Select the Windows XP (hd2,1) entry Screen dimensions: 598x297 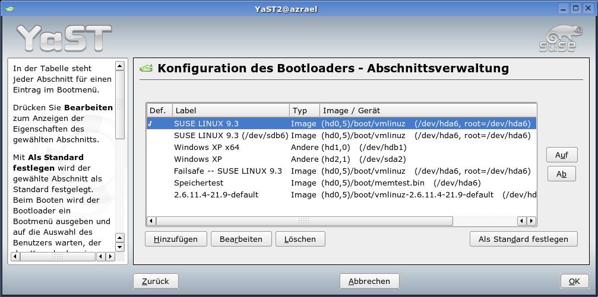pyautogui.click(x=341, y=159)
